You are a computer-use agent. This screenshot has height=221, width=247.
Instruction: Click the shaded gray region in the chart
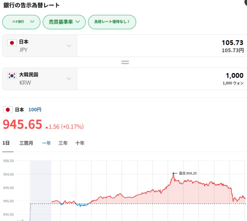pyautogui.click(x=41, y=186)
